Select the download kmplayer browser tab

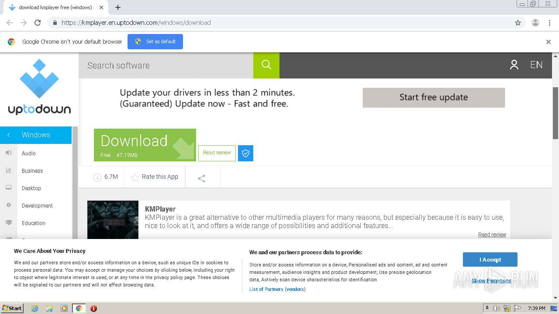56,7
